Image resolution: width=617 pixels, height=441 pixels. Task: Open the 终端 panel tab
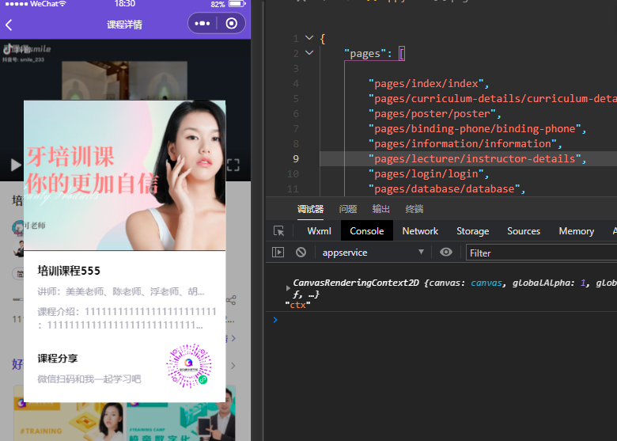click(414, 209)
